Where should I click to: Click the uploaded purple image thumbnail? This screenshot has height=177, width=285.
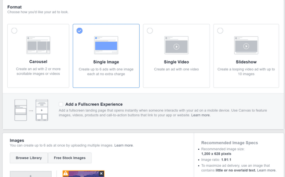tap(83, 174)
